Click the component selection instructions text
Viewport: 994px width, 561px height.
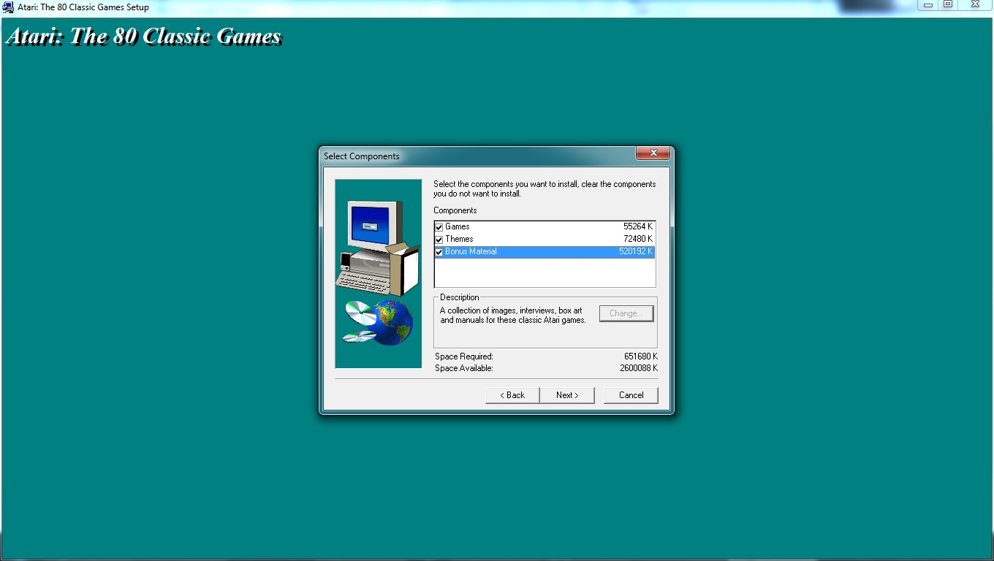point(545,189)
